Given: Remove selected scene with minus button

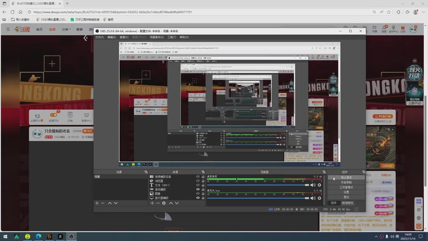Looking at the screenshot, I should point(103,203).
